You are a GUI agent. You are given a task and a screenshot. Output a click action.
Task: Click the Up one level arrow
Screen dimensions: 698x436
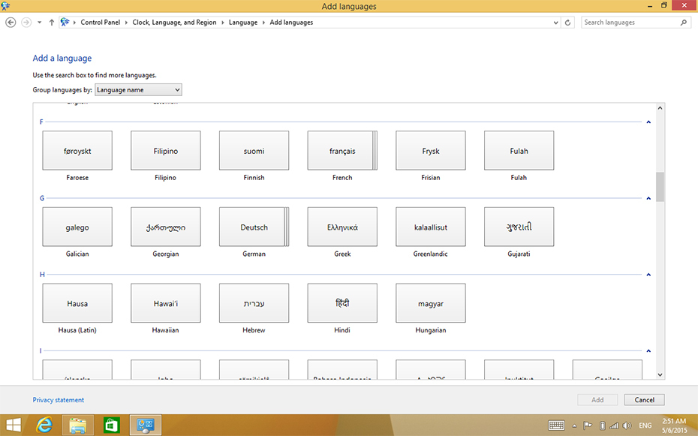pos(51,23)
